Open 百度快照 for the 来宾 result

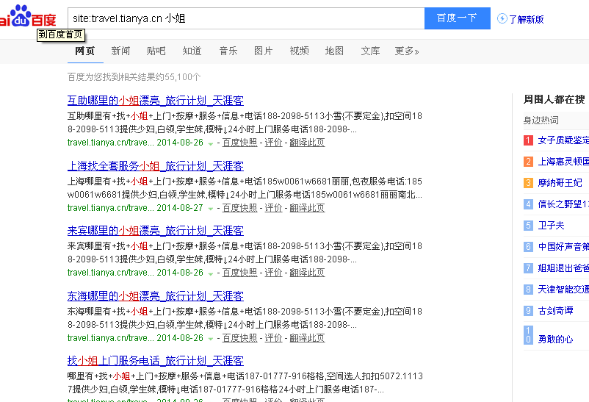click(x=239, y=273)
